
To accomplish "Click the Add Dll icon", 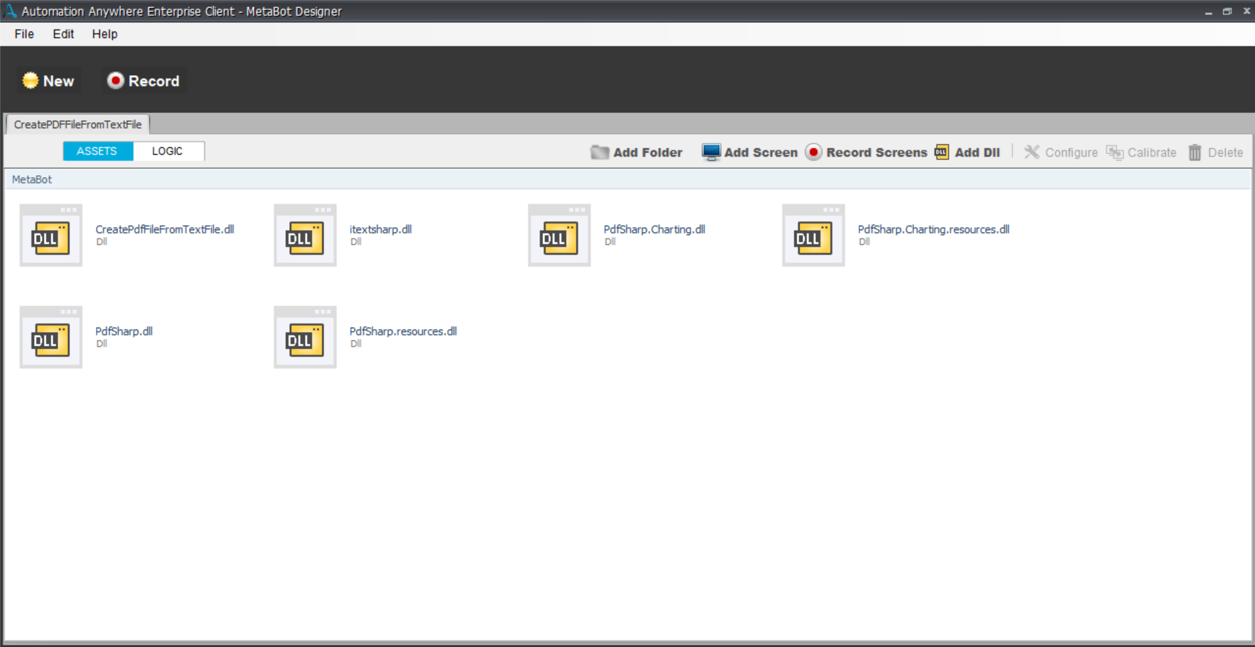I will tap(942, 152).
